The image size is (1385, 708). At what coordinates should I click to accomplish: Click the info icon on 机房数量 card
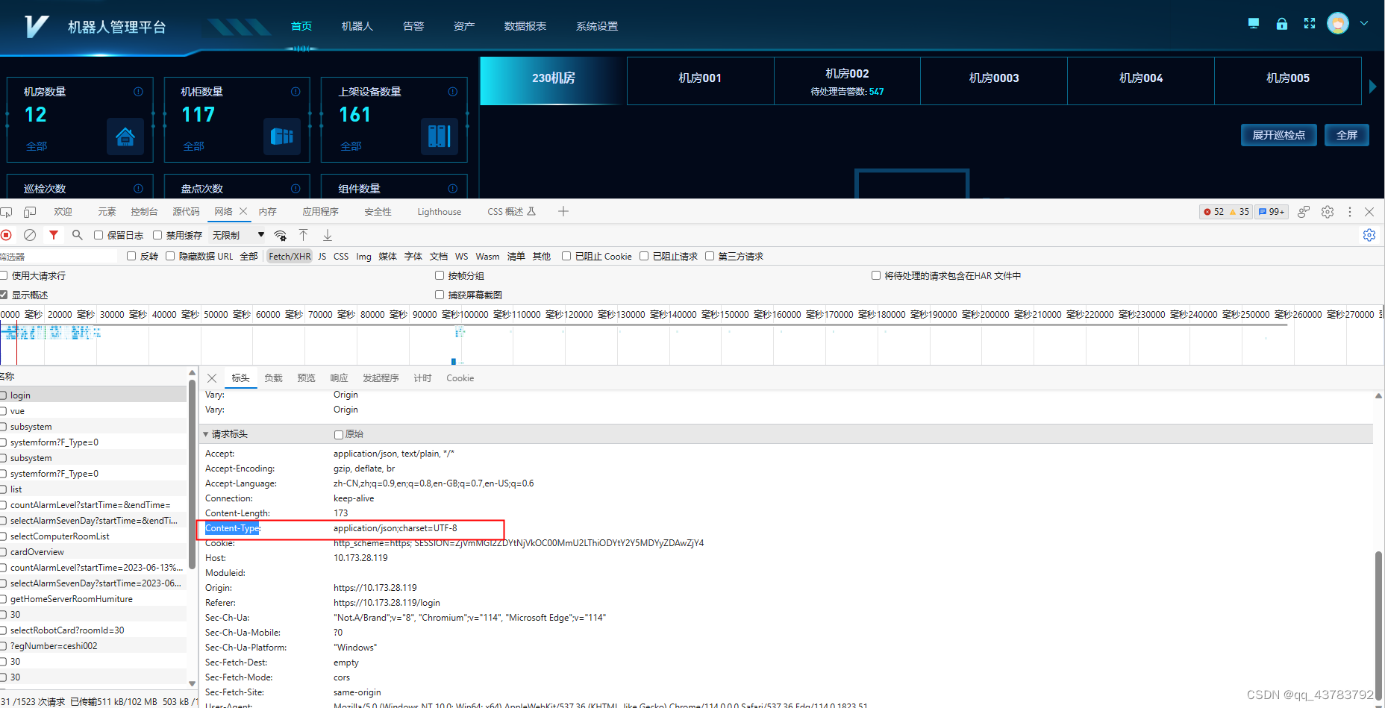[138, 92]
